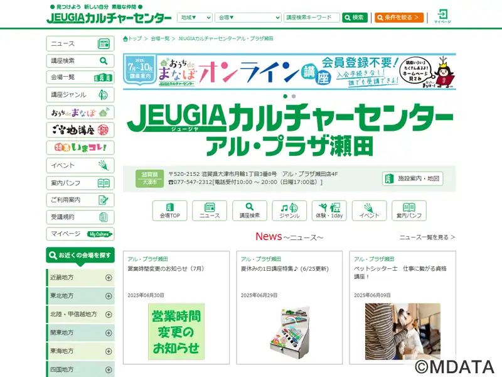
Task: Click the 会場一覧 breadcrumb link
Action: pyautogui.click(x=160, y=39)
